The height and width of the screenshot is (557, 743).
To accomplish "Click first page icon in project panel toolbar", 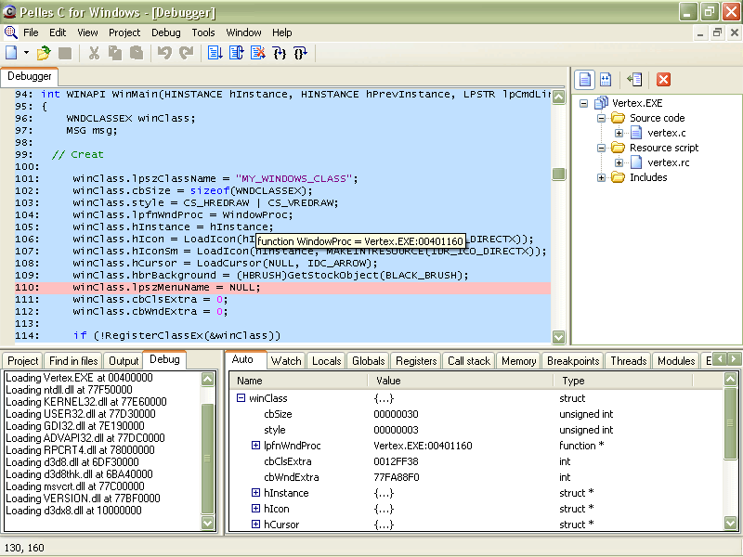I will pyautogui.click(x=584, y=80).
